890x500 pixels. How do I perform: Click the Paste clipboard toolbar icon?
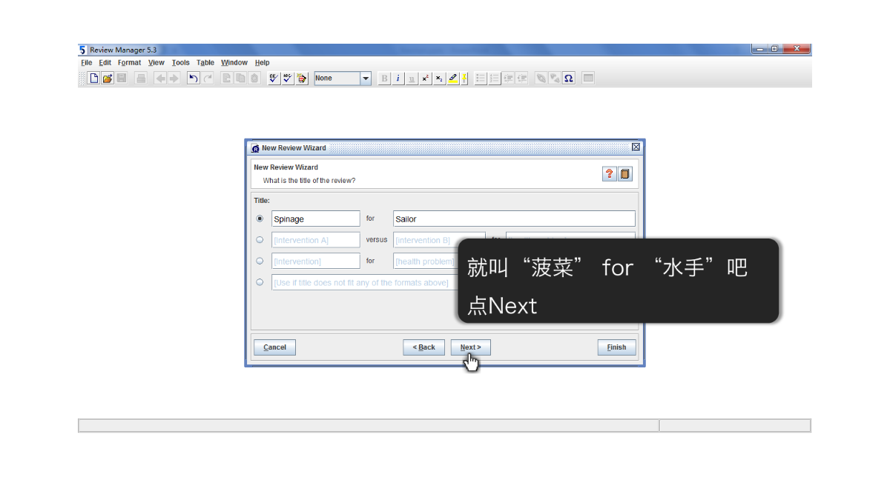(x=254, y=78)
